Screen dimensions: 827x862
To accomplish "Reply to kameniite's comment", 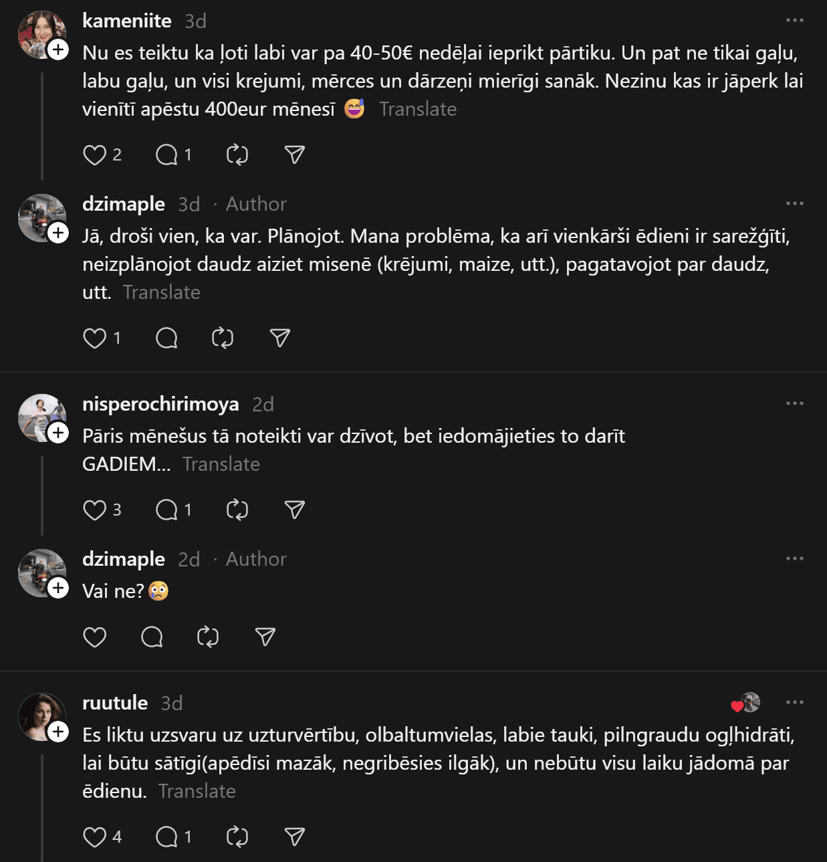I will (x=166, y=155).
